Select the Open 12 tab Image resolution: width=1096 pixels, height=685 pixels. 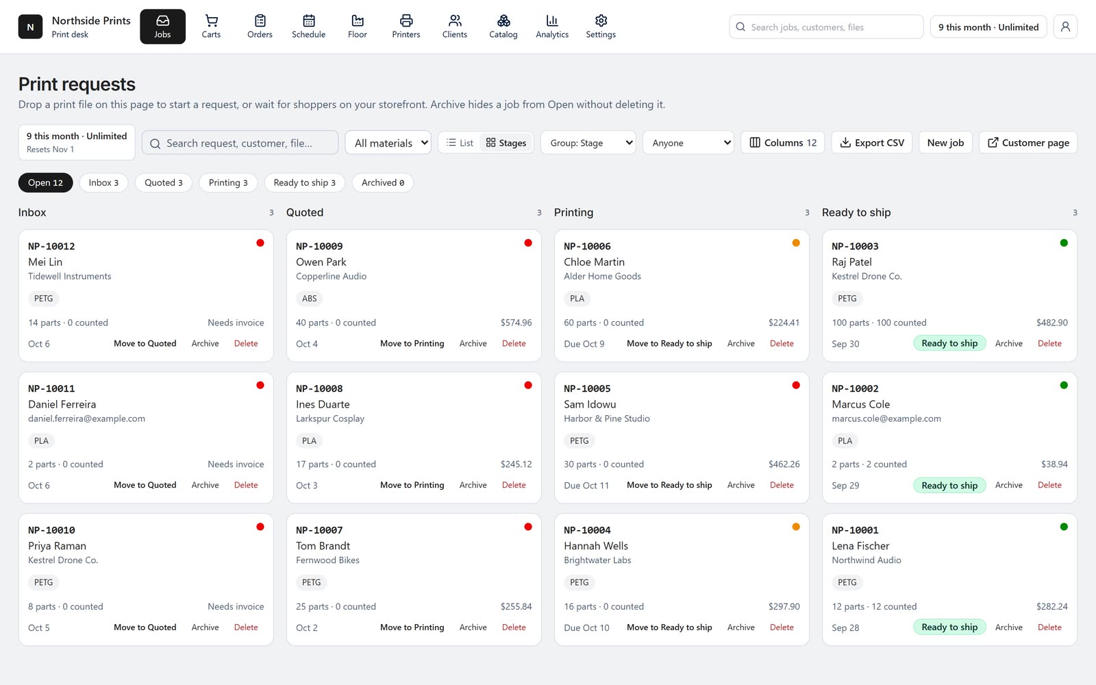click(45, 182)
